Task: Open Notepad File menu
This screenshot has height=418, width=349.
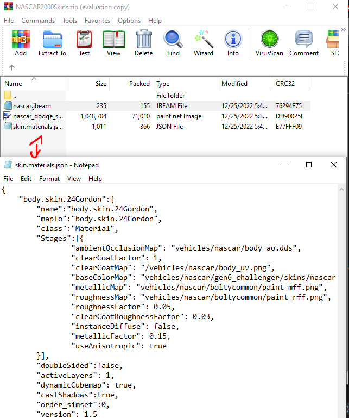Action: point(8,179)
